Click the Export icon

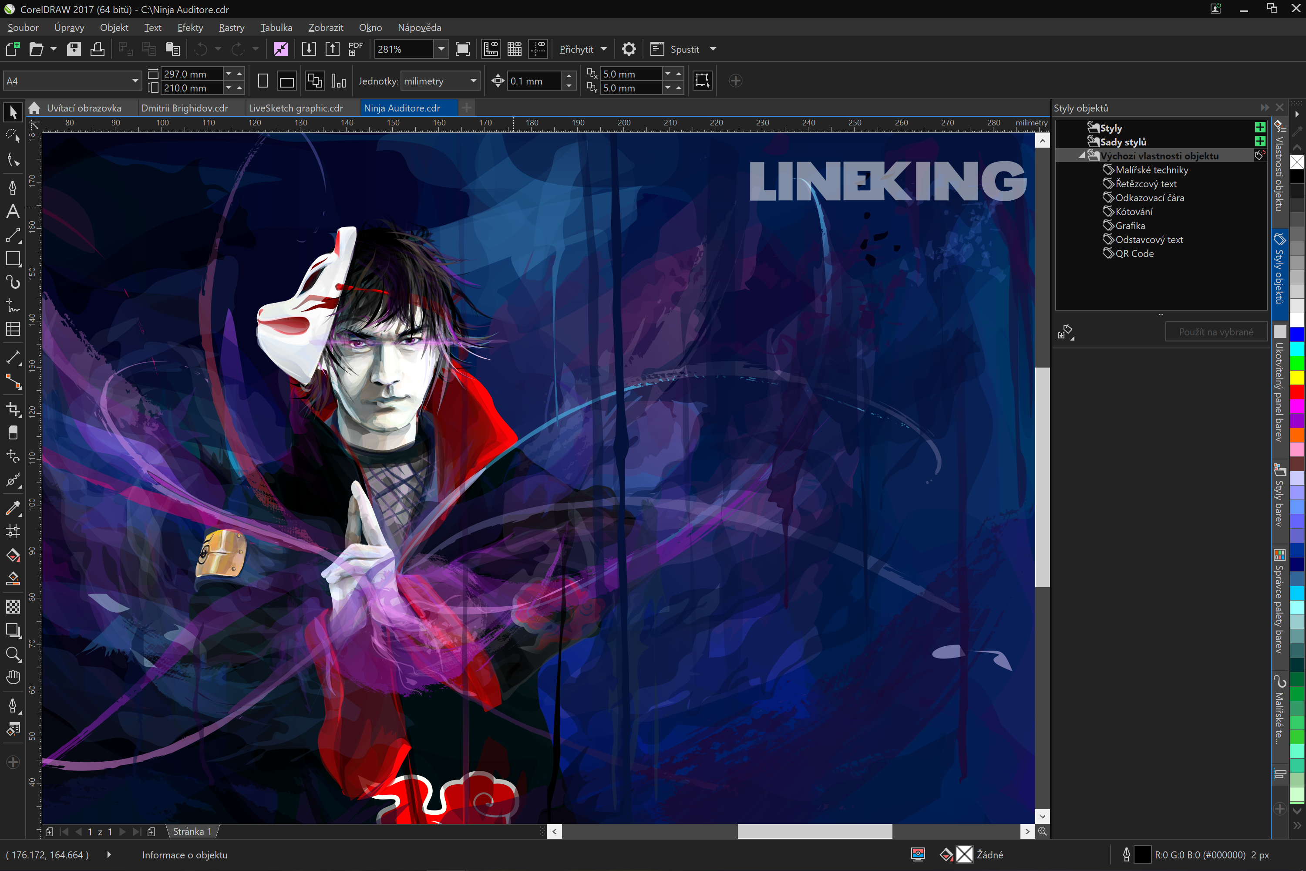[332, 49]
